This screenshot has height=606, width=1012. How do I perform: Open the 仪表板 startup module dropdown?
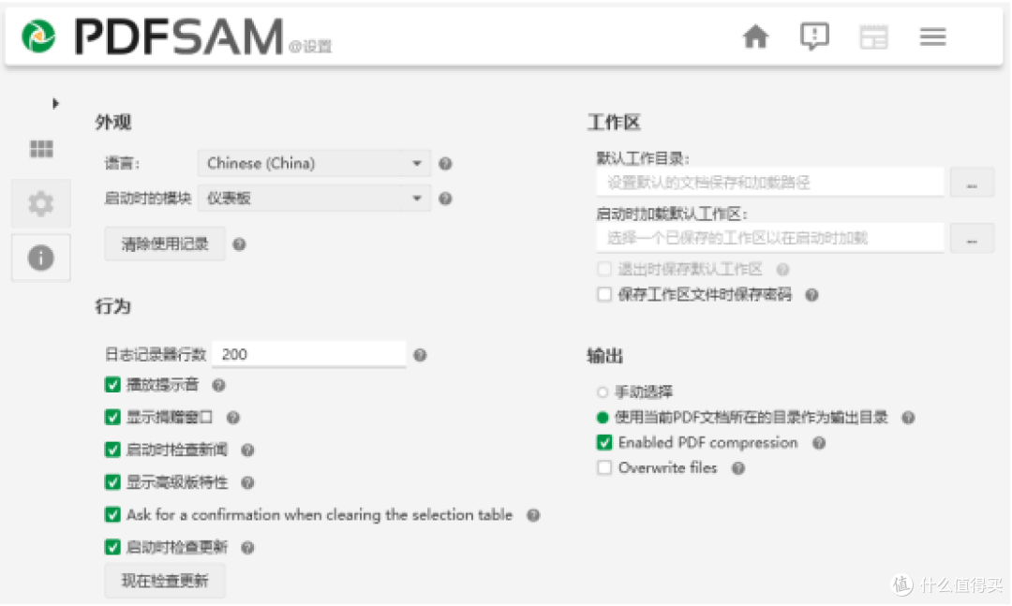click(314, 199)
